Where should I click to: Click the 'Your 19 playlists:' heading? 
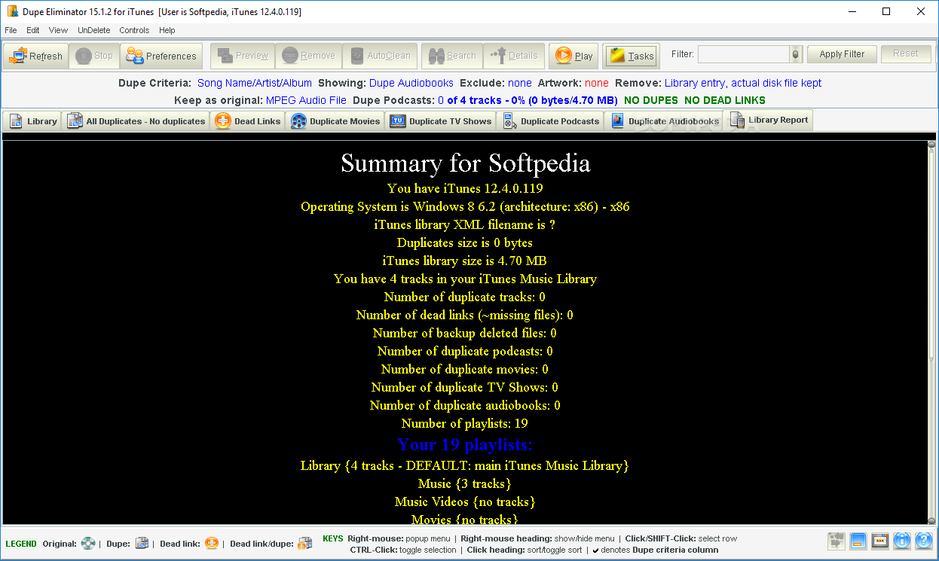tap(465, 444)
